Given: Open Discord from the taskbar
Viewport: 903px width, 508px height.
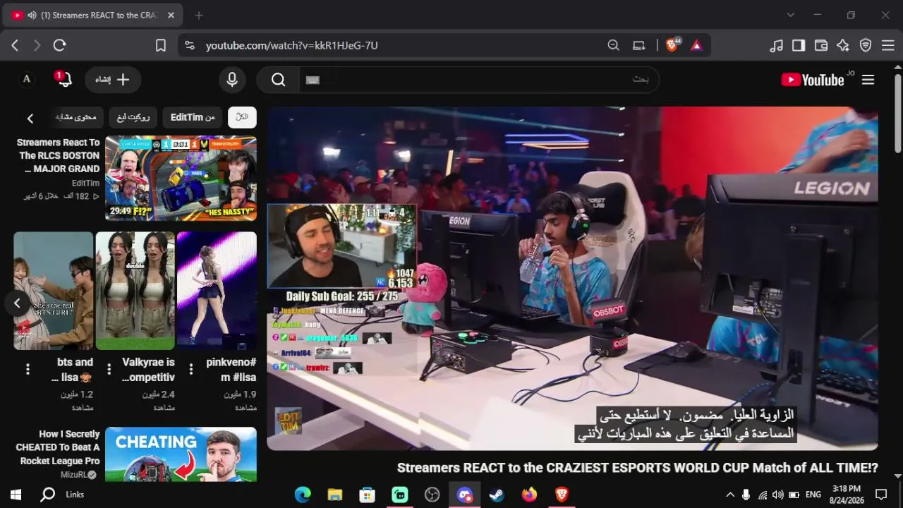Looking at the screenshot, I should [465, 495].
